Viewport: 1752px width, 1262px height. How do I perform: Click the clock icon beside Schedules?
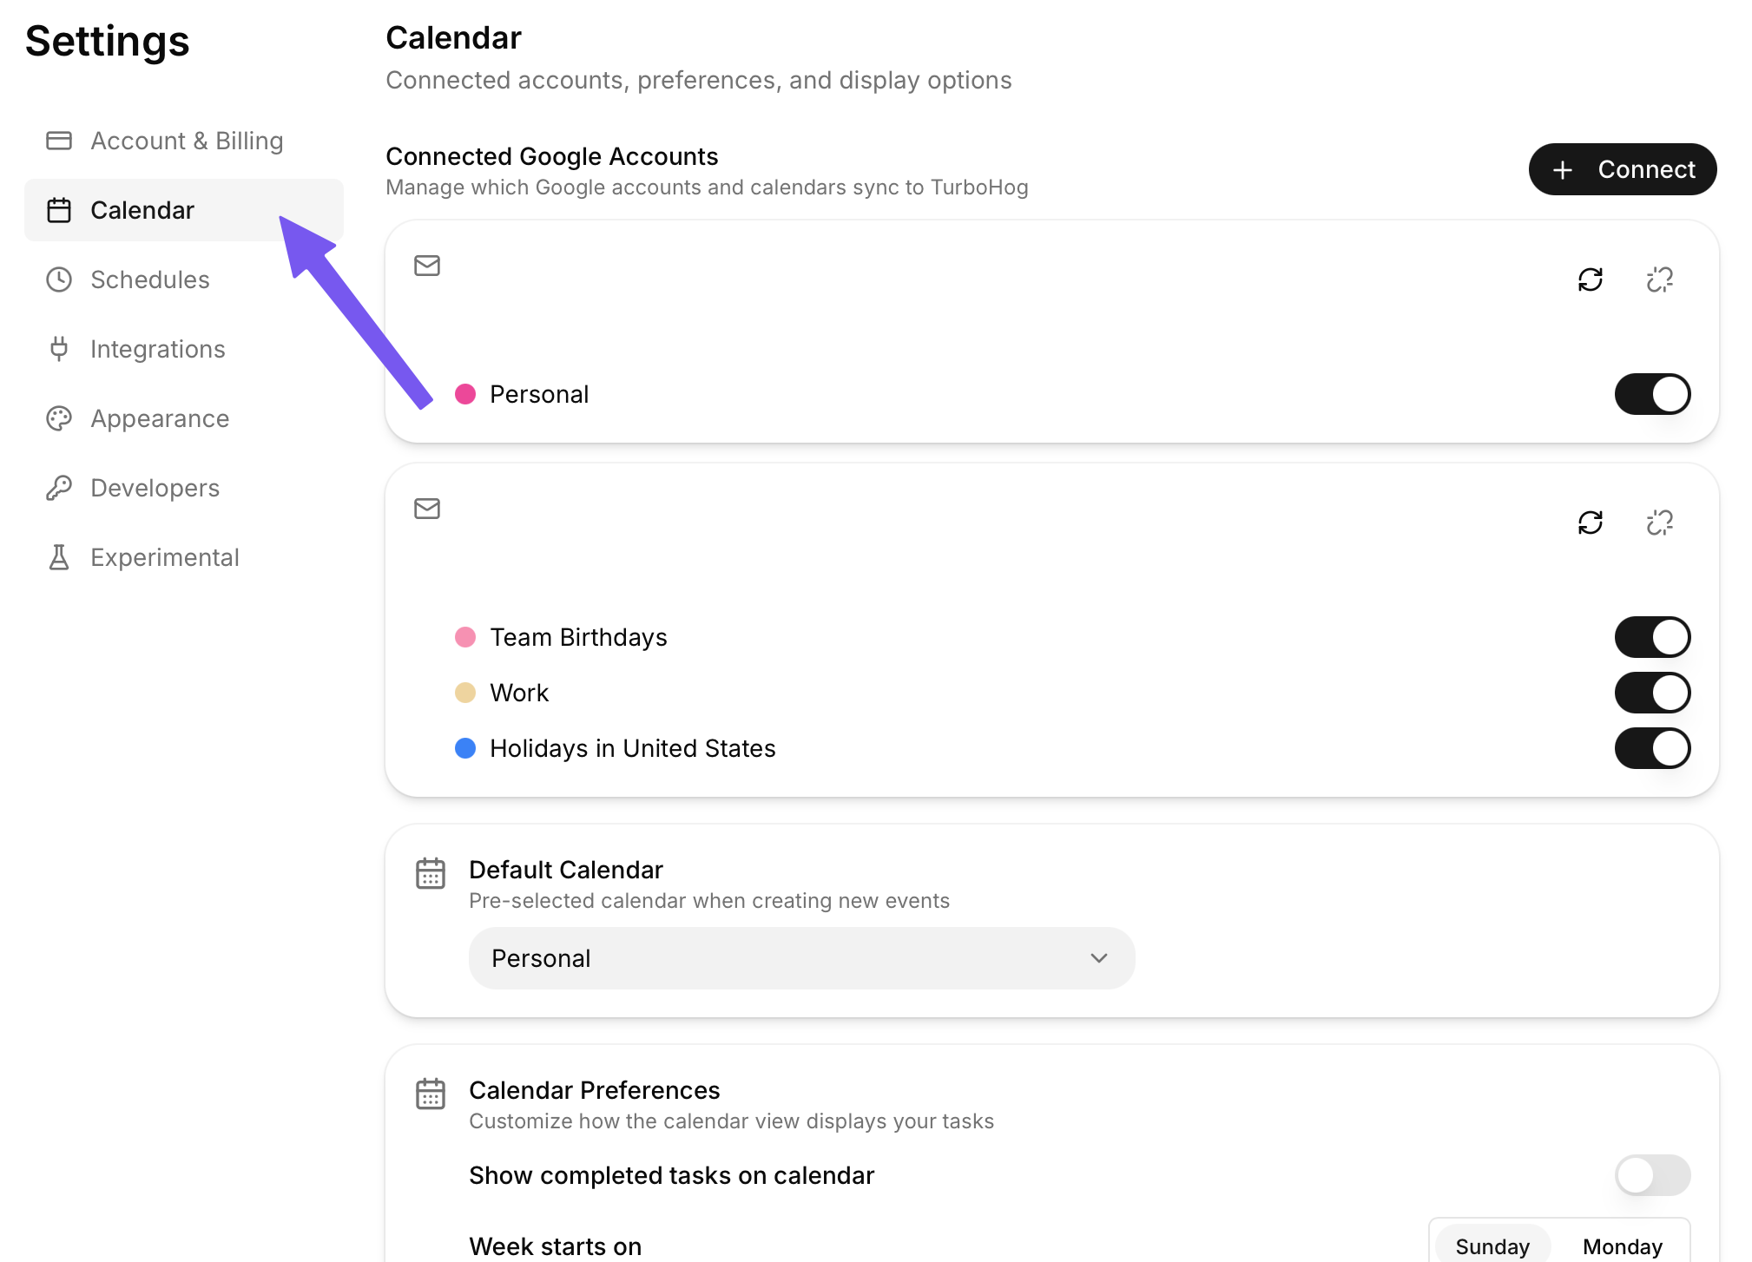(x=59, y=279)
